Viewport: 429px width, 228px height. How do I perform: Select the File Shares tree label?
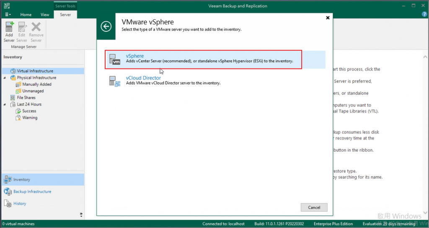pos(26,97)
